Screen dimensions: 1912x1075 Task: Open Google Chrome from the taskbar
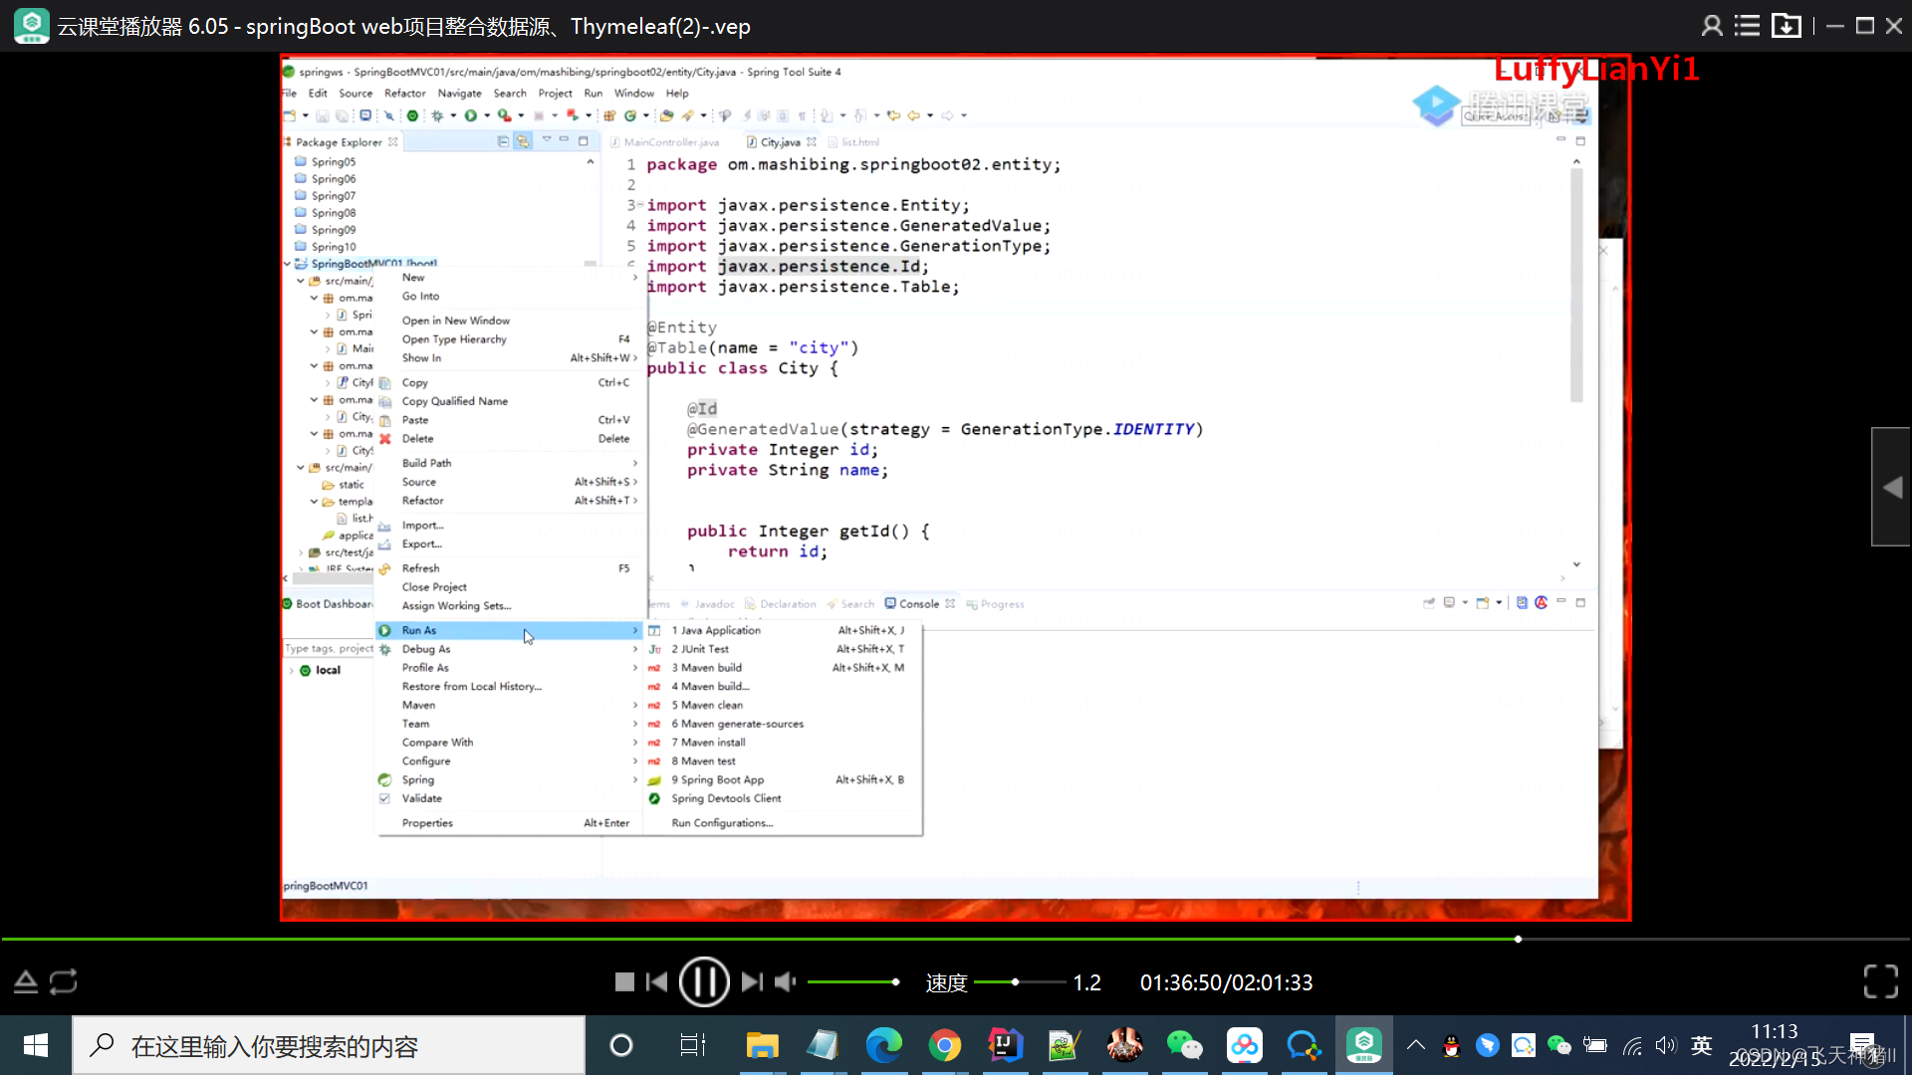944,1045
